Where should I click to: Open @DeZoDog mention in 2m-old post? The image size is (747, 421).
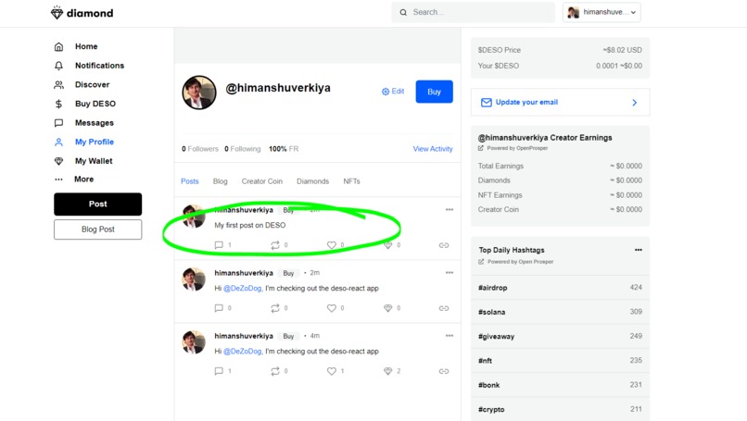click(243, 289)
